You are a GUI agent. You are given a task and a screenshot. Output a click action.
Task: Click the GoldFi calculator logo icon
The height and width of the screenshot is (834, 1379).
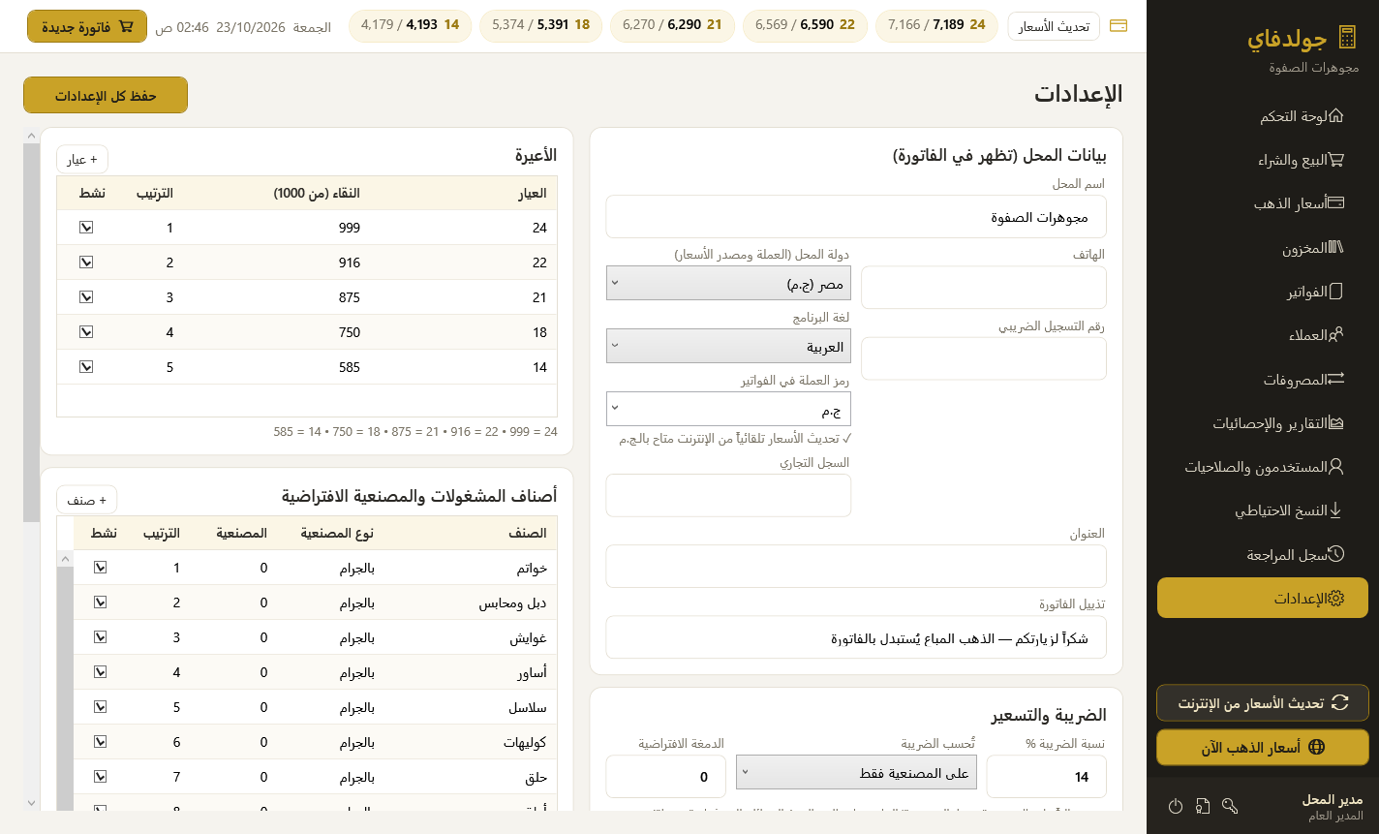(x=1347, y=38)
